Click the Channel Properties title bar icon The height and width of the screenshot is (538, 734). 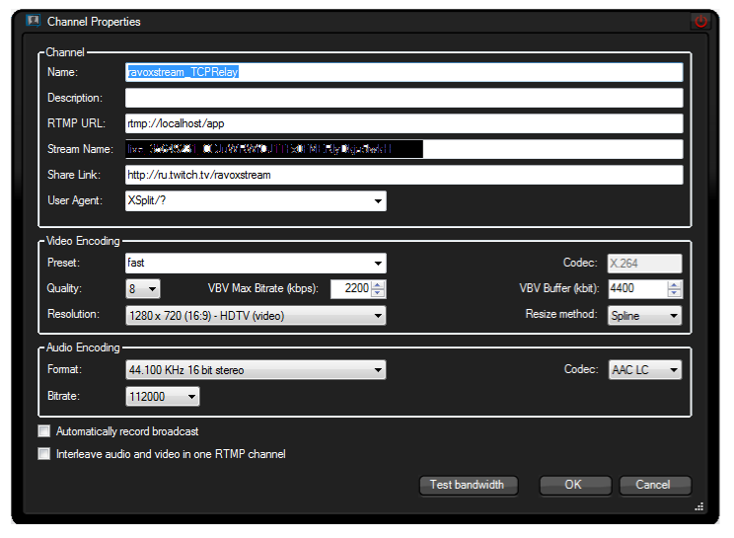(x=32, y=21)
